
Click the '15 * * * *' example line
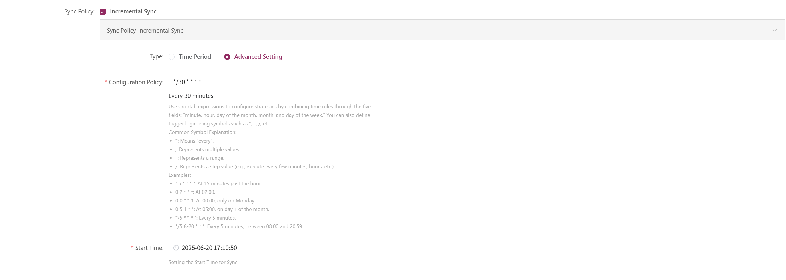point(218,184)
